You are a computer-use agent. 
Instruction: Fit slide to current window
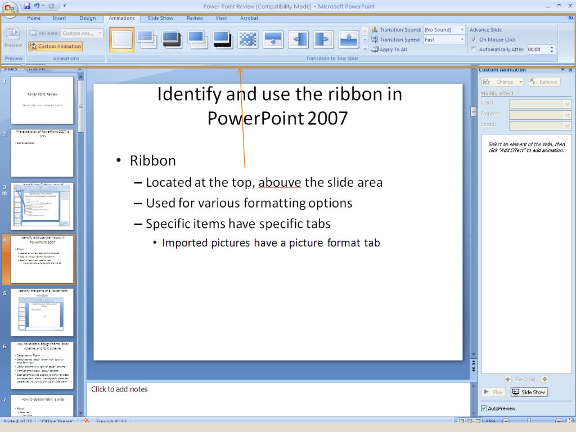[570, 421]
